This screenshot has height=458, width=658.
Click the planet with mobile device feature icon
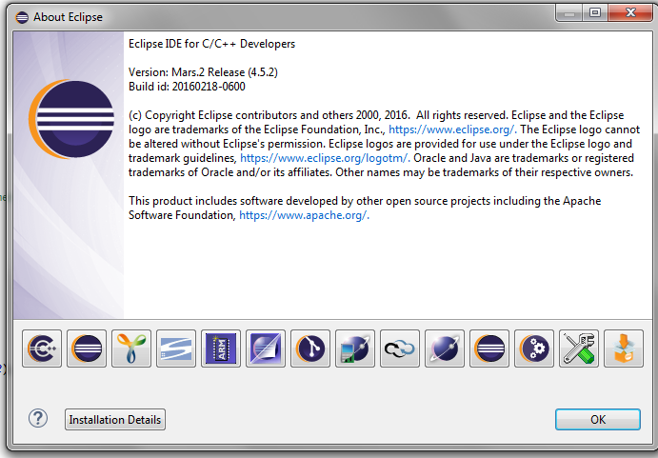(355, 348)
